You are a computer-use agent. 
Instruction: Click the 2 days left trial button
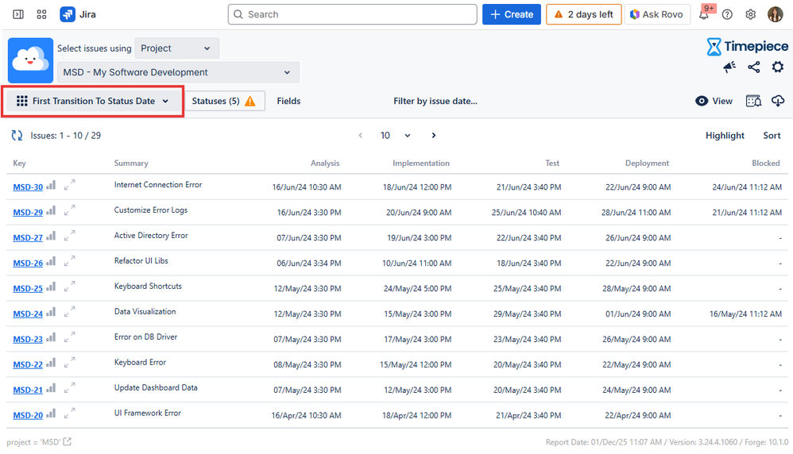point(583,14)
